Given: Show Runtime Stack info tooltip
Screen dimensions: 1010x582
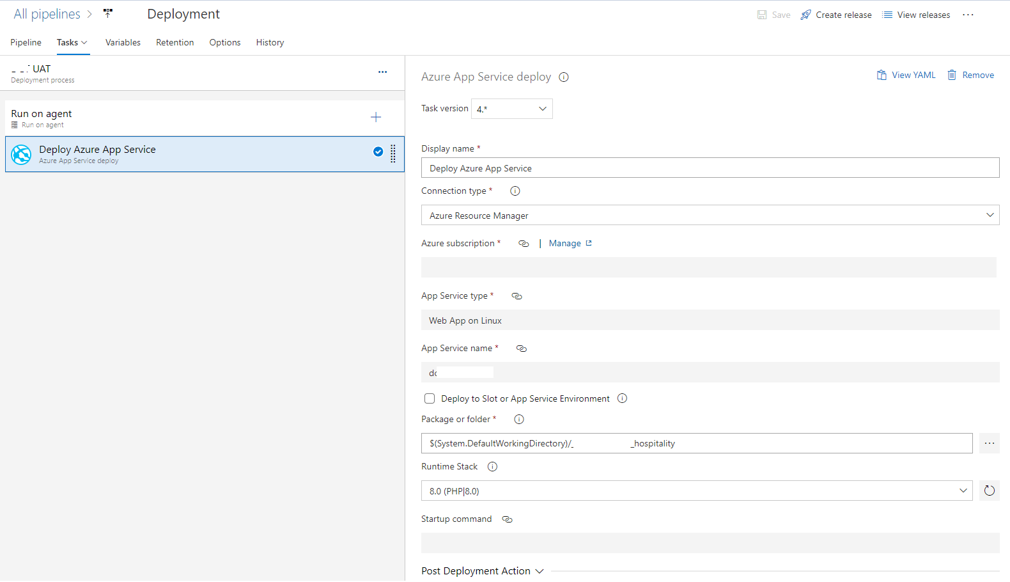Looking at the screenshot, I should tap(492, 467).
